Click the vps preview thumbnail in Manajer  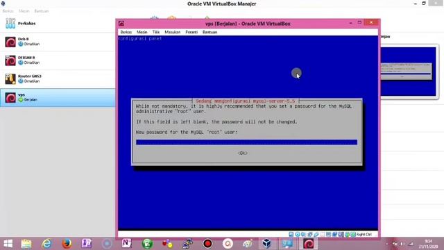tap(408, 72)
